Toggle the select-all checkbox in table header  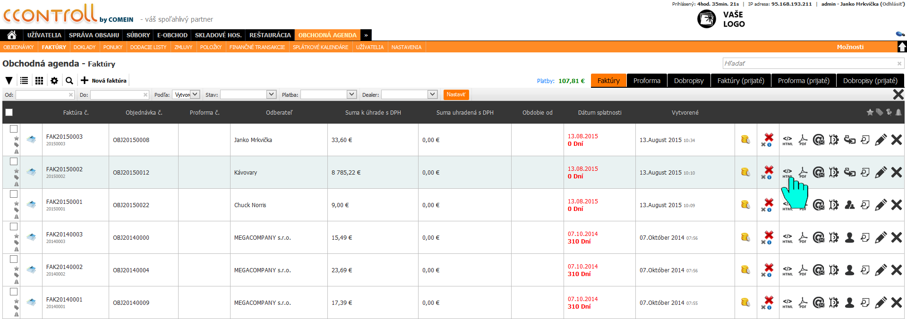[9, 112]
